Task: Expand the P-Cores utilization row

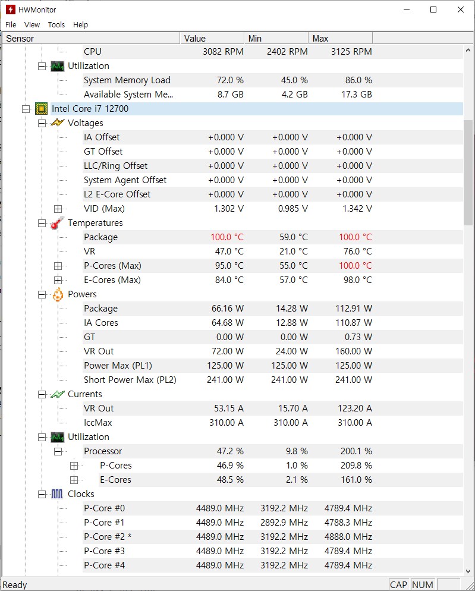Action: pyautogui.click(x=74, y=466)
